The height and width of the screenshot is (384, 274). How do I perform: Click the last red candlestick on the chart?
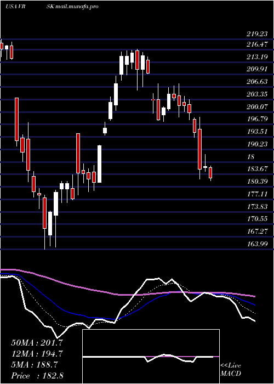pyautogui.click(x=210, y=173)
